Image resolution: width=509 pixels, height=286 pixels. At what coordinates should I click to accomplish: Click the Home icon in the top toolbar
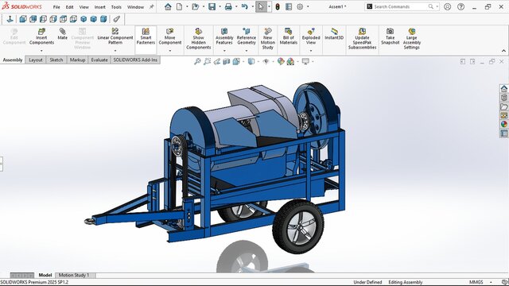tap(168, 7)
